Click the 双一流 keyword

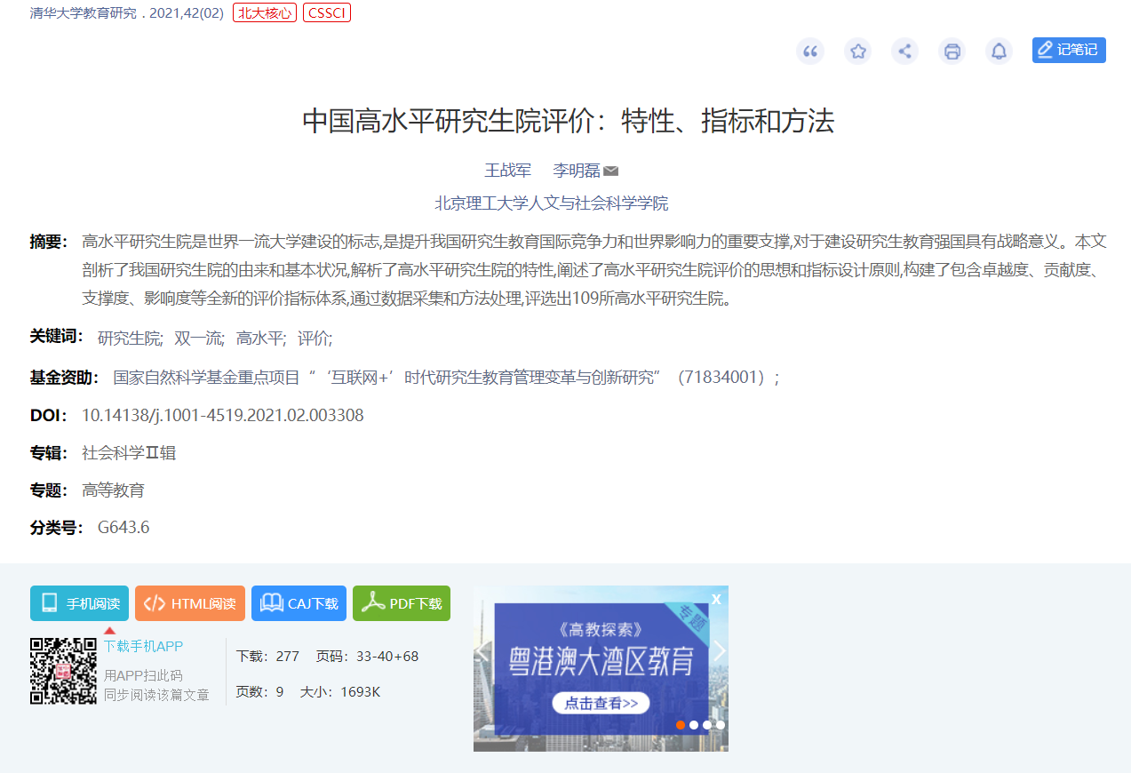pos(199,338)
